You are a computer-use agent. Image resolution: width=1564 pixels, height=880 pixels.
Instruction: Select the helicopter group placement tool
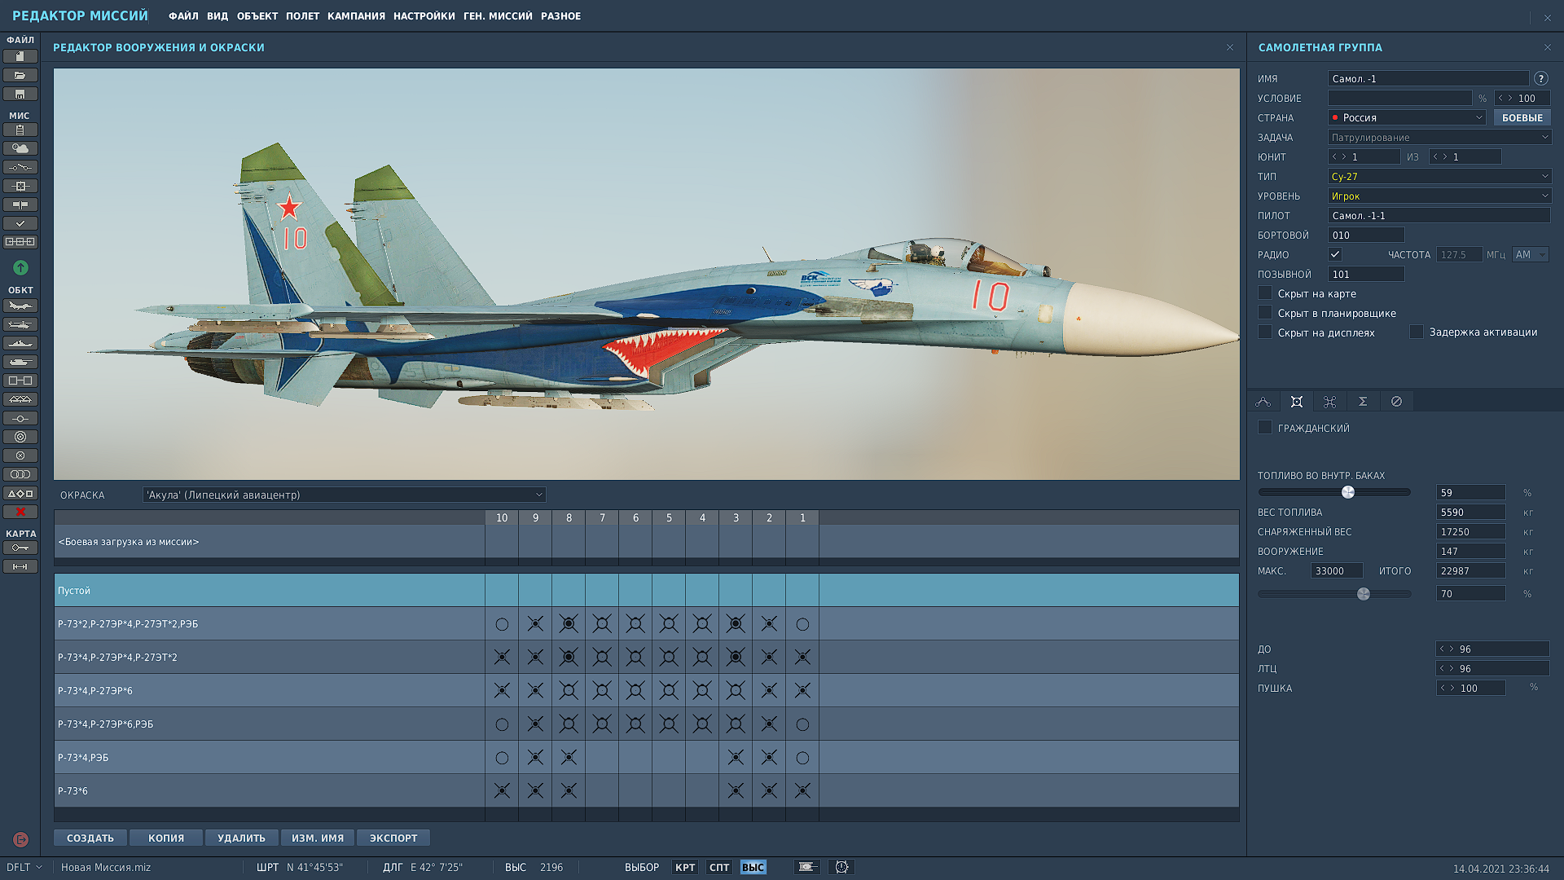[20, 324]
